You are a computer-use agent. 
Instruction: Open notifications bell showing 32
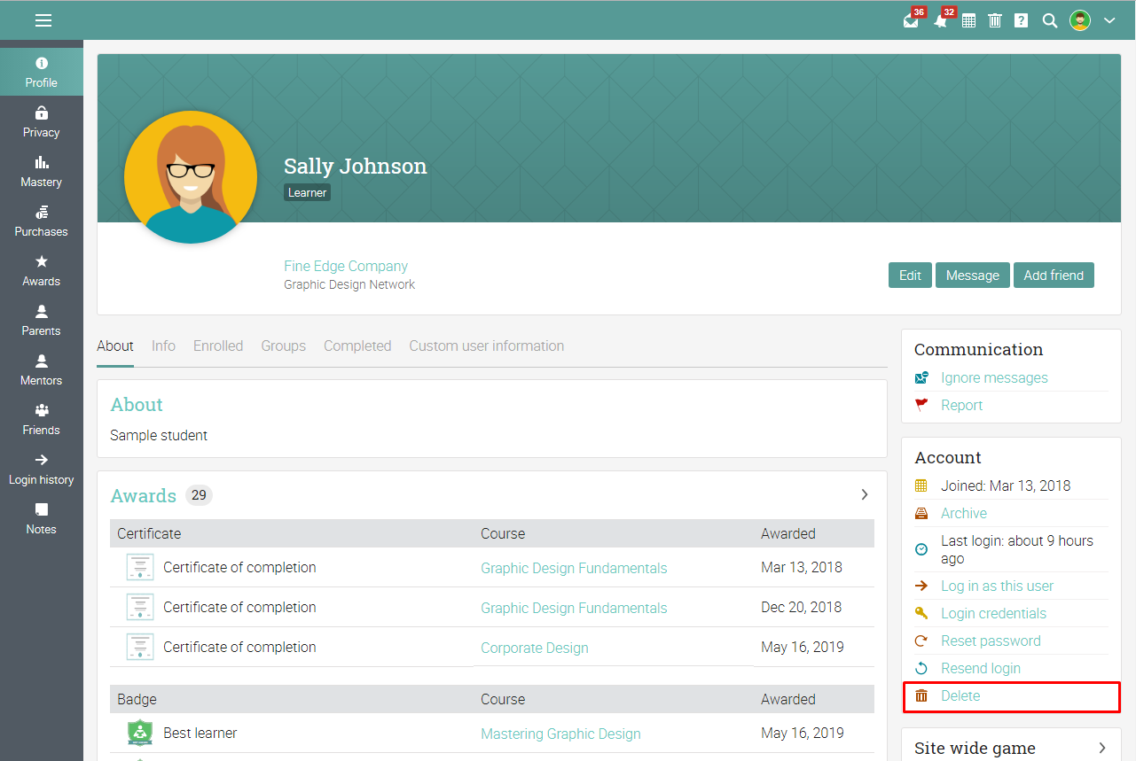(941, 20)
